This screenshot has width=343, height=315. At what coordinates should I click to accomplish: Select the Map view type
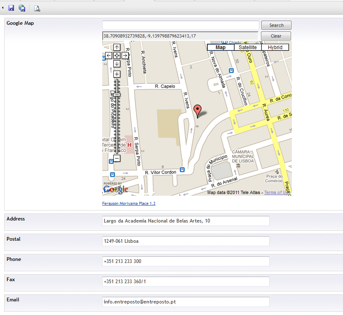[x=221, y=47]
